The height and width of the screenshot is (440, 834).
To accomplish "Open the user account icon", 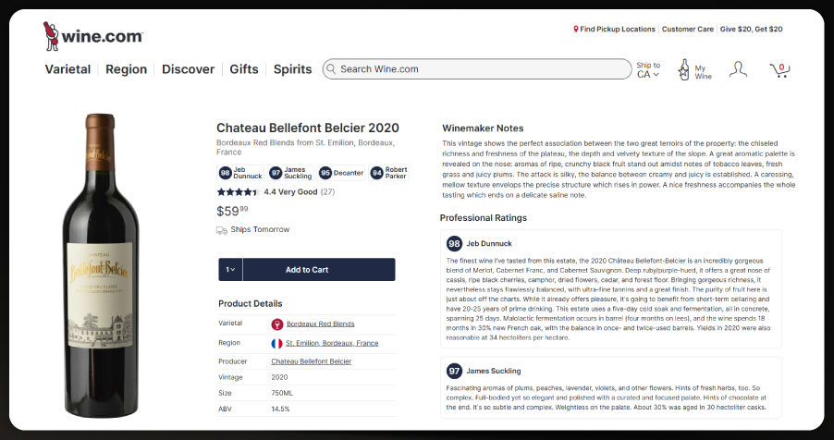I will pyautogui.click(x=737, y=69).
